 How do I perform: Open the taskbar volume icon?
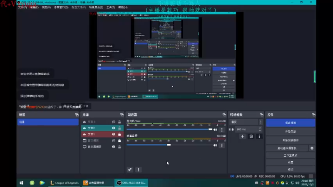point(297,183)
